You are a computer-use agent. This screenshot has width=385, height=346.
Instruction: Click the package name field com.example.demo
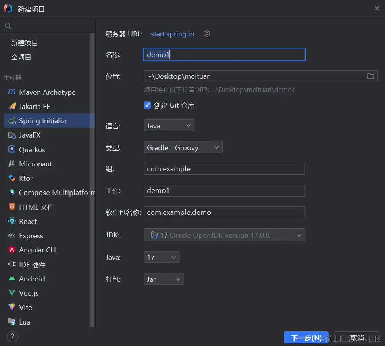[x=224, y=212]
